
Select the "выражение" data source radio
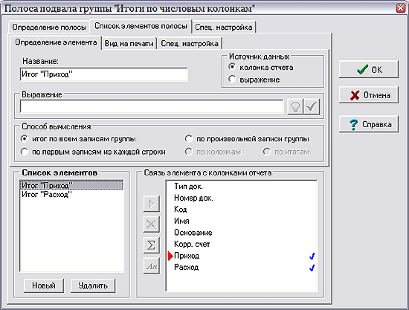point(232,79)
